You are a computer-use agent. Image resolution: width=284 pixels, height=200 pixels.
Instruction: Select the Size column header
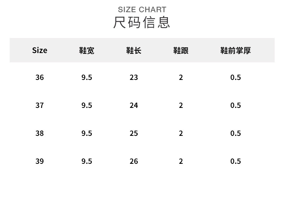coord(40,51)
